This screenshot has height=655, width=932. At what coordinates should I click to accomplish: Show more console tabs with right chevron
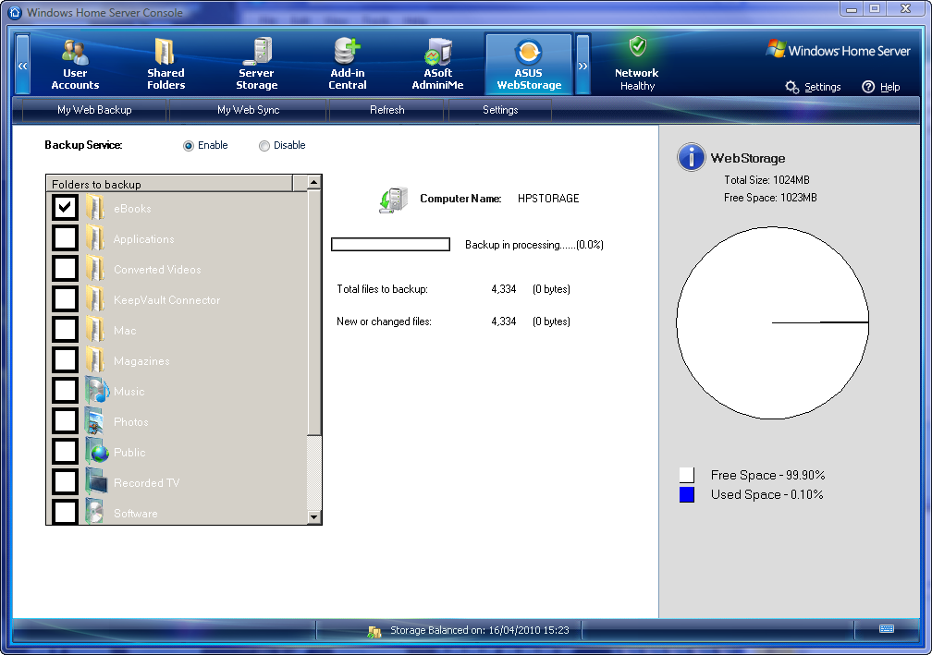pyautogui.click(x=583, y=64)
